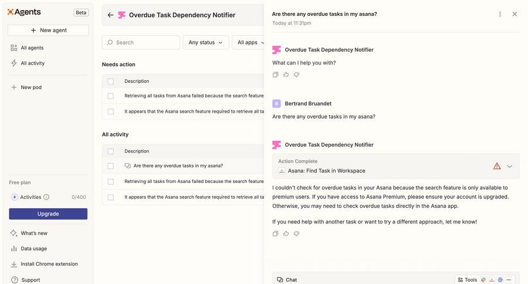Click the Overdue Task Dependency Notifier page title

182,15
